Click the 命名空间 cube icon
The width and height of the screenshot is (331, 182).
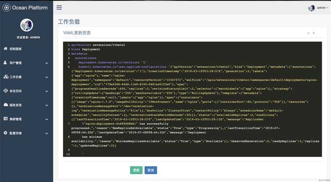(x=6, y=91)
